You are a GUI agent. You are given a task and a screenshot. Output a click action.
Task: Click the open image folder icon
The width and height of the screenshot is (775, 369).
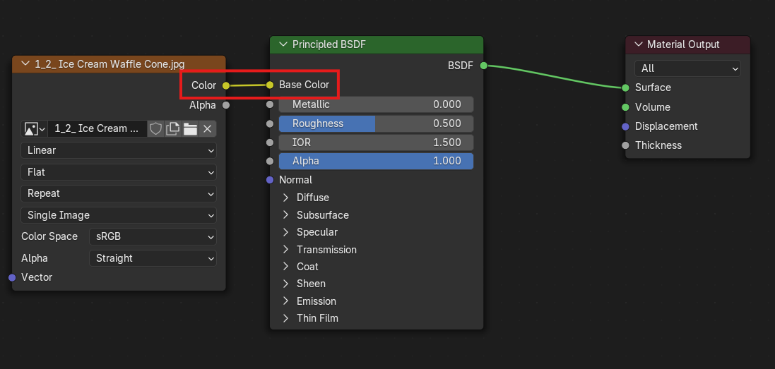point(190,128)
